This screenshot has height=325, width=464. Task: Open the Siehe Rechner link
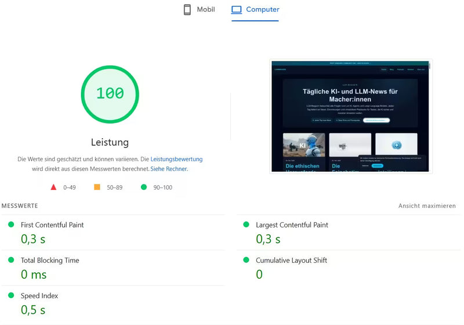click(169, 169)
